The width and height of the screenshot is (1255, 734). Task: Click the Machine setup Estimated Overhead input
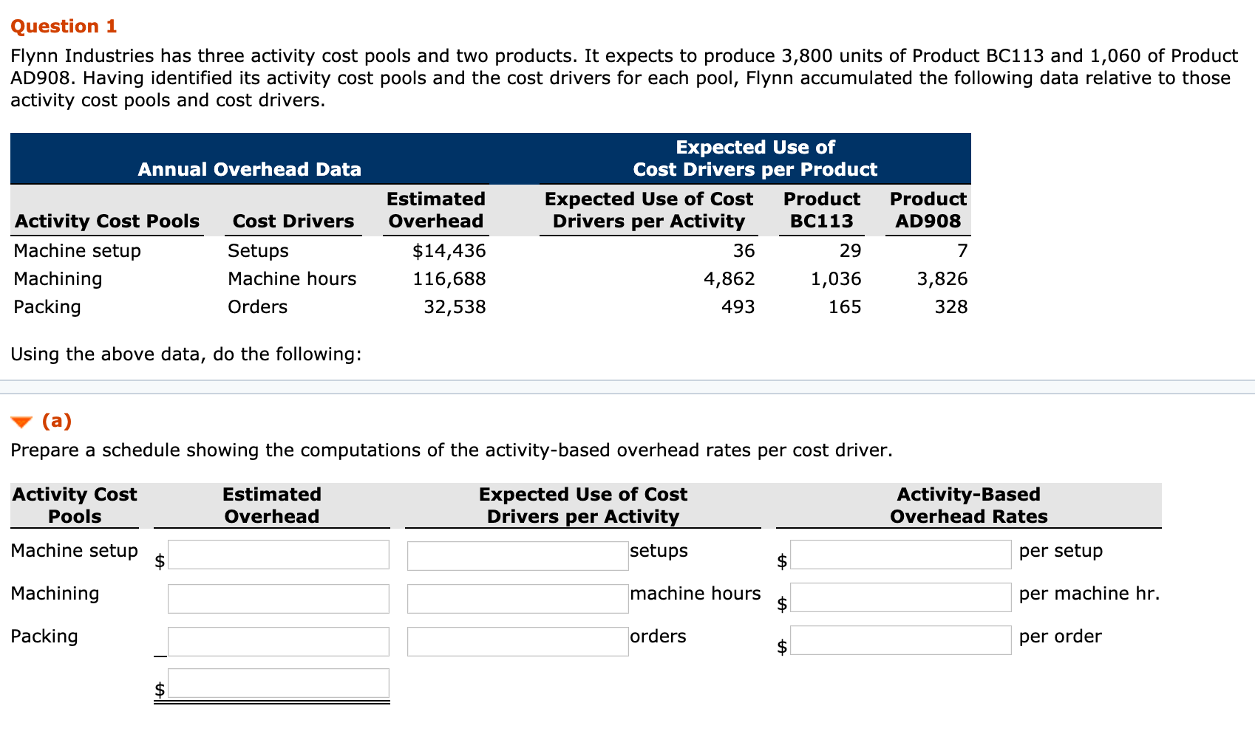pyautogui.click(x=279, y=555)
